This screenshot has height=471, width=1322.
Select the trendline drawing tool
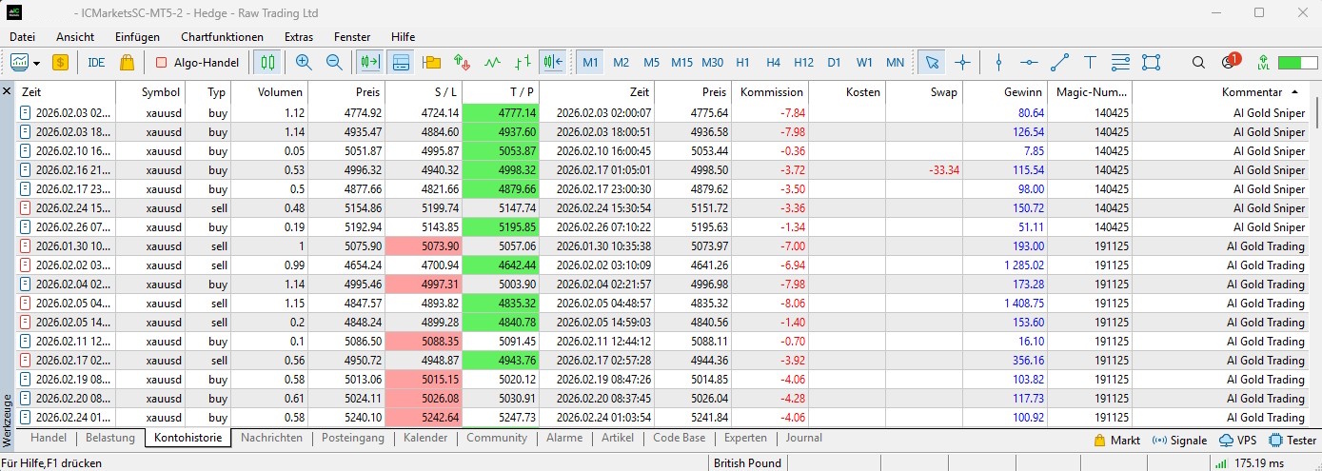1059,62
